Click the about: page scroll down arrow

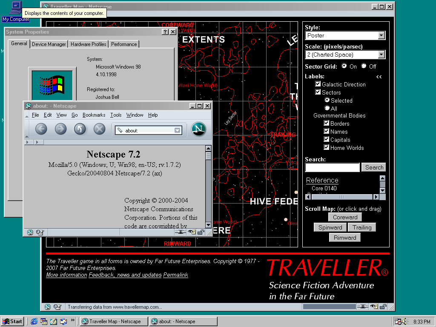[208, 225]
